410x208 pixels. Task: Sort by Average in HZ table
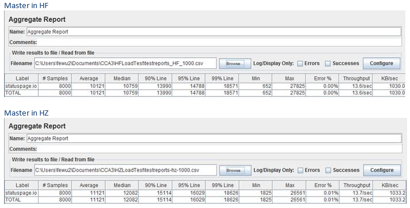click(x=88, y=185)
